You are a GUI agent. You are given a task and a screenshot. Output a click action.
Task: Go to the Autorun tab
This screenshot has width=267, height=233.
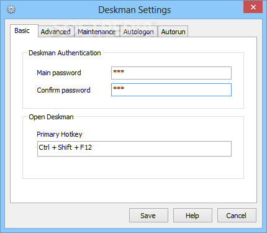(x=173, y=32)
